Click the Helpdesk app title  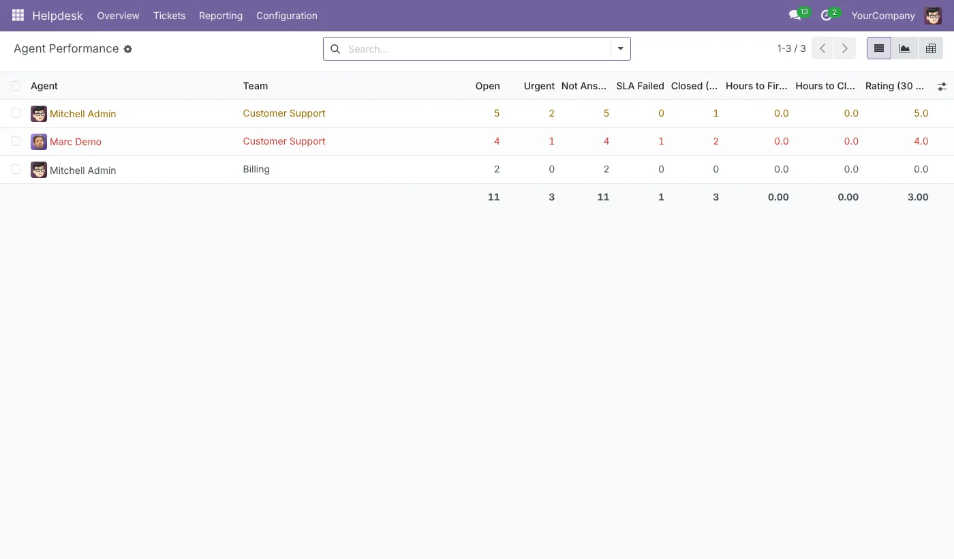[58, 16]
